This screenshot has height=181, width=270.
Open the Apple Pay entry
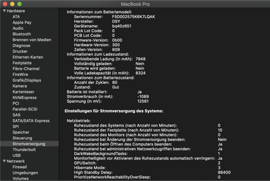coord(22,22)
